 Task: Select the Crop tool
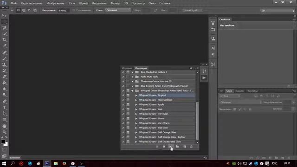4,40
